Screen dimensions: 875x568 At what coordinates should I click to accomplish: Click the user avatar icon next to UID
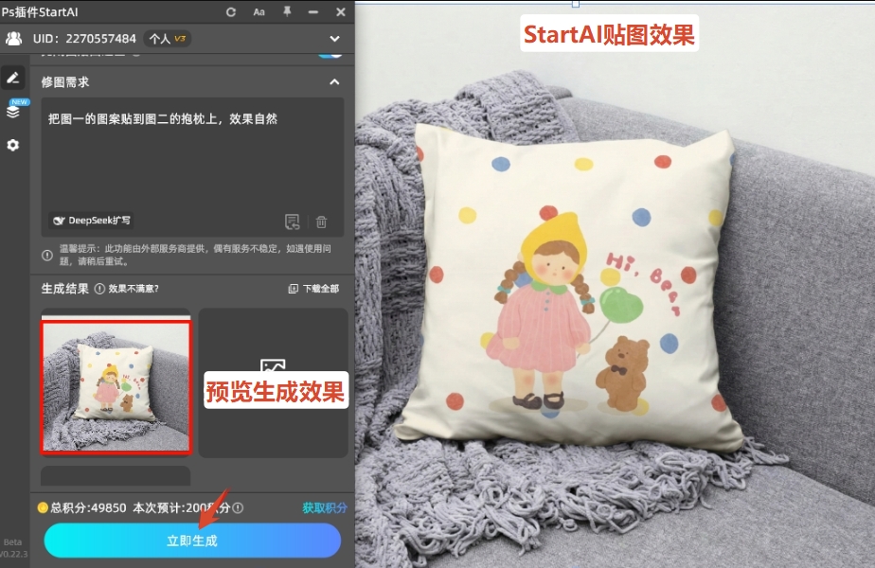pos(13,38)
